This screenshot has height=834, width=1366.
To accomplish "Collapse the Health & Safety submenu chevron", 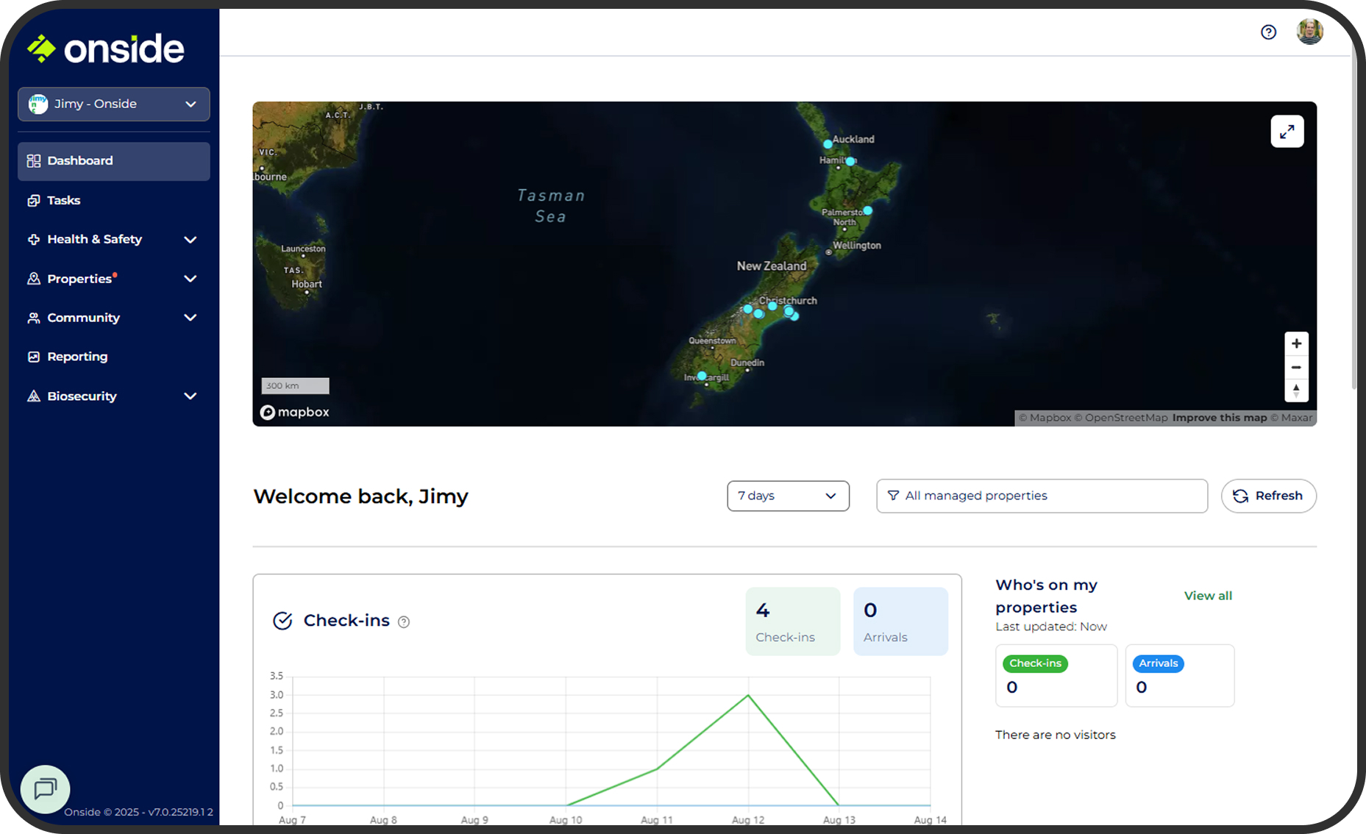I will point(191,239).
